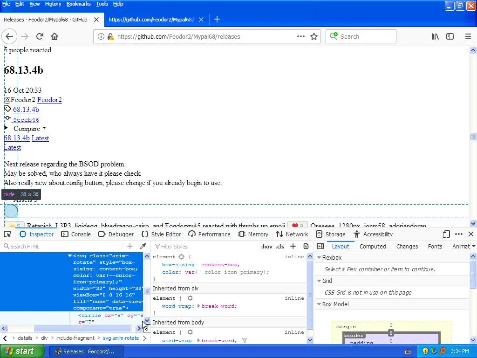Open a new tab with plus button
The image size is (477, 358).
point(217,20)
